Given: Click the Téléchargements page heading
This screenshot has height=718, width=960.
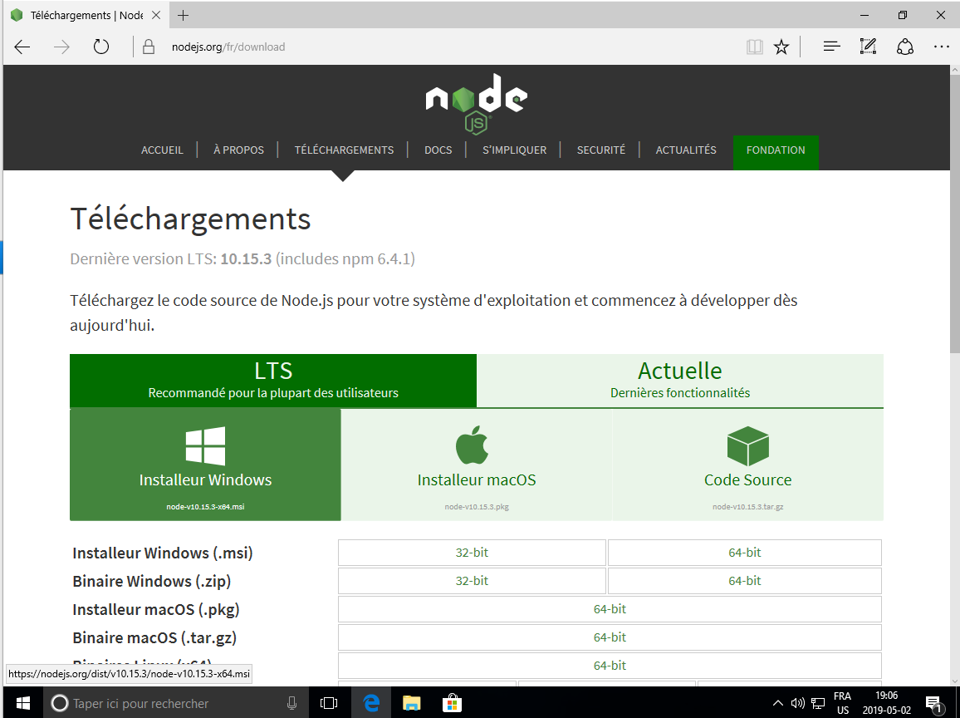Looking at the screenshot, I should point(190,219).
